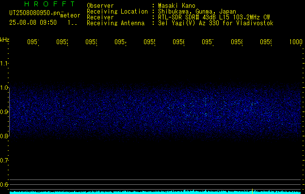The width and height of the screenshot is (305, 194).
Task: Click the 0957 time axis label
Action: (x=208, y=42)
